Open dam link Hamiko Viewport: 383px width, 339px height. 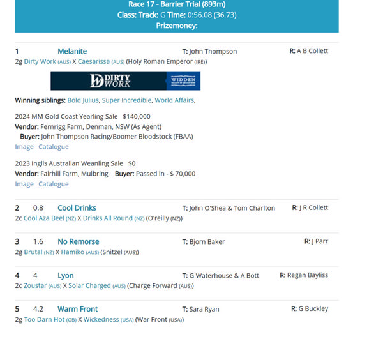(73, 252)
